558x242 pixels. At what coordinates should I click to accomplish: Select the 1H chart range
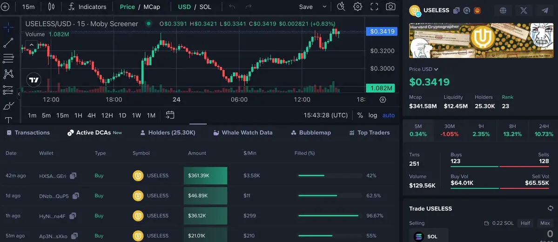click(x=78, y=115)
